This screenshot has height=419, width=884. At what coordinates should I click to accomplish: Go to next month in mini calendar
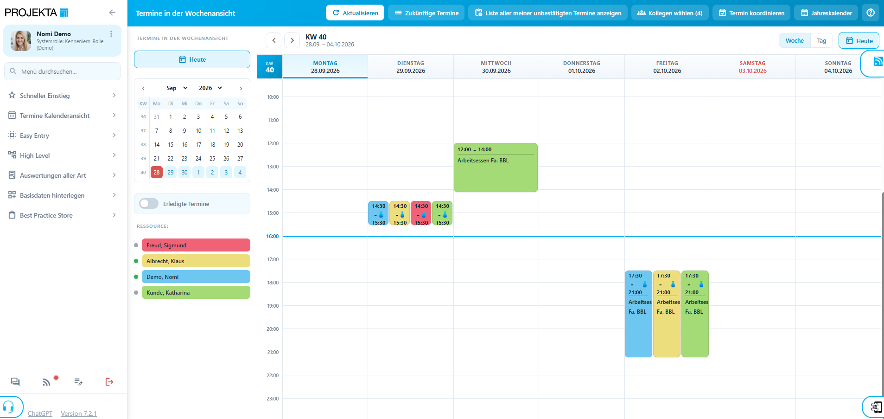241,88
